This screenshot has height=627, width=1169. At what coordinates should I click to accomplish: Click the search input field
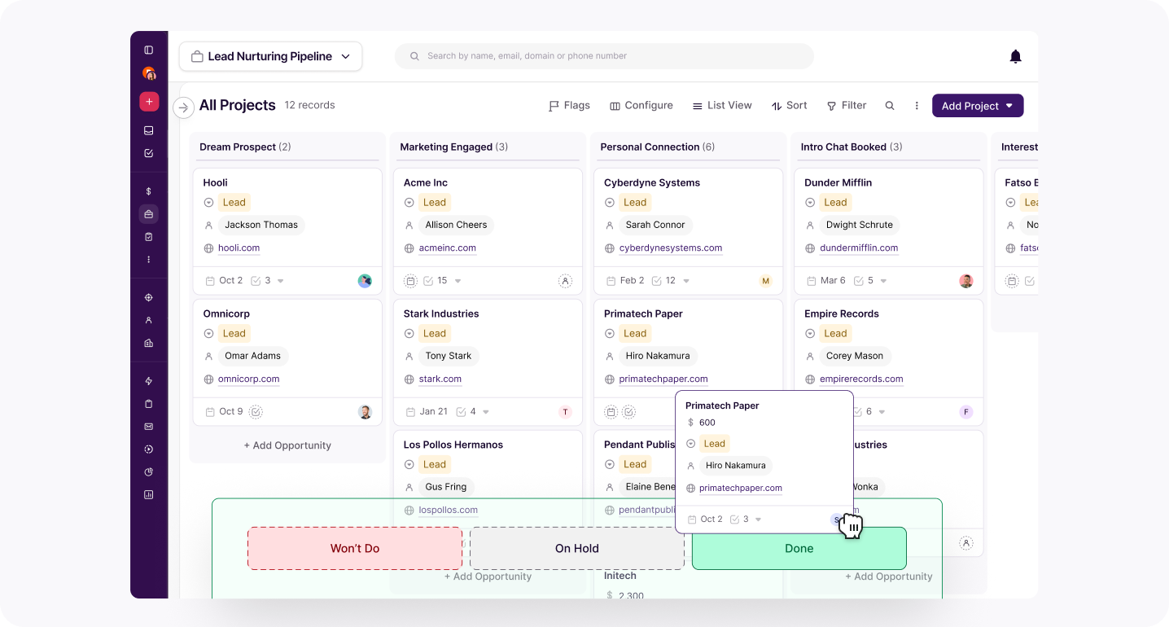tap(604, 56)
